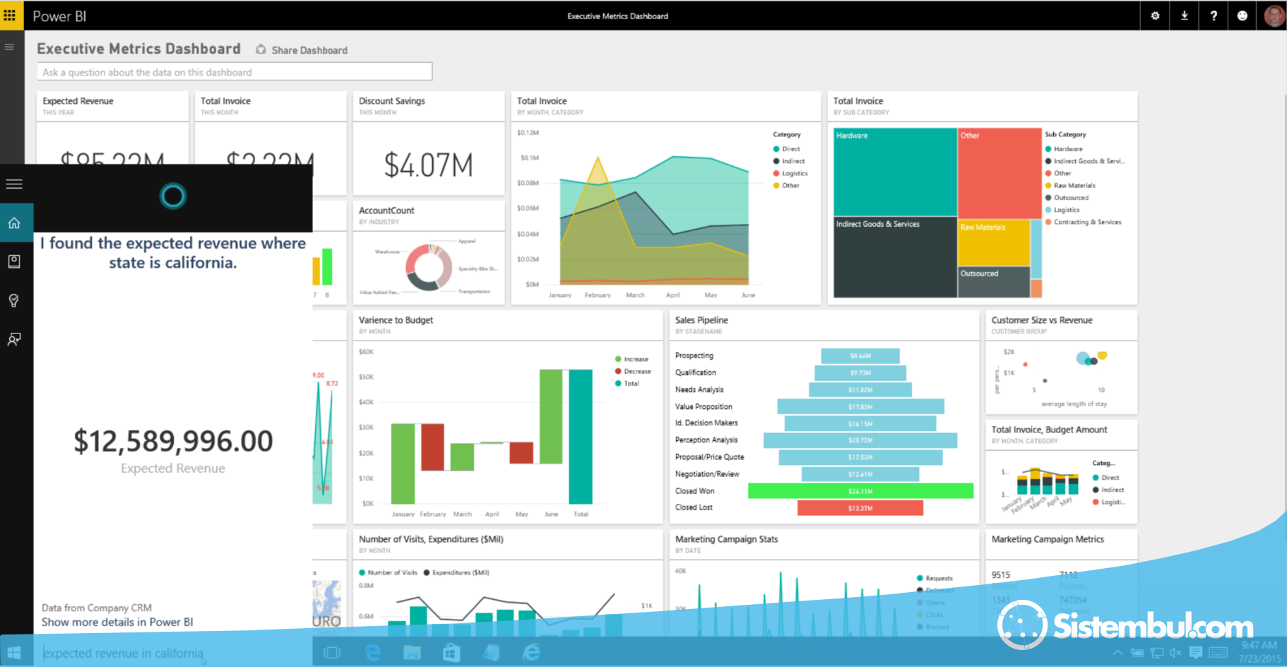
Task: Open the user profile avatar
Action: (x=1274, y=16)
